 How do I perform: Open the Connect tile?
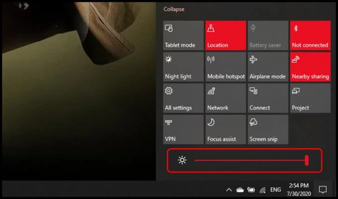pyautogui.click(x=268, y=98)
